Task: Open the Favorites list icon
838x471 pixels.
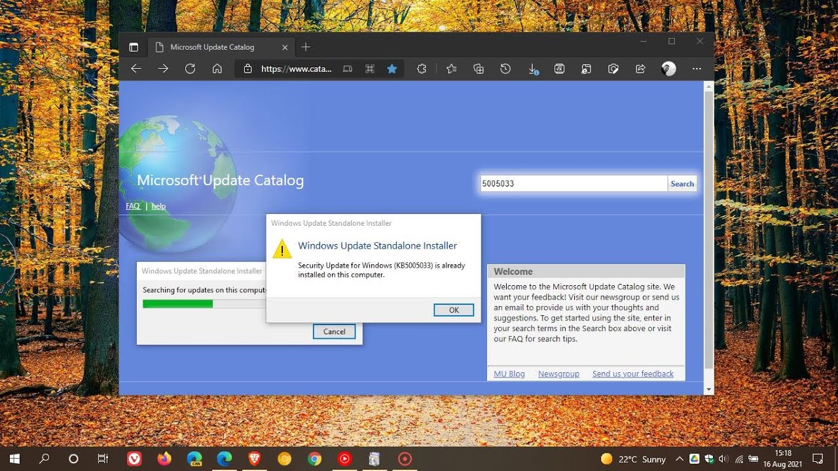Action: coord(452,69)
